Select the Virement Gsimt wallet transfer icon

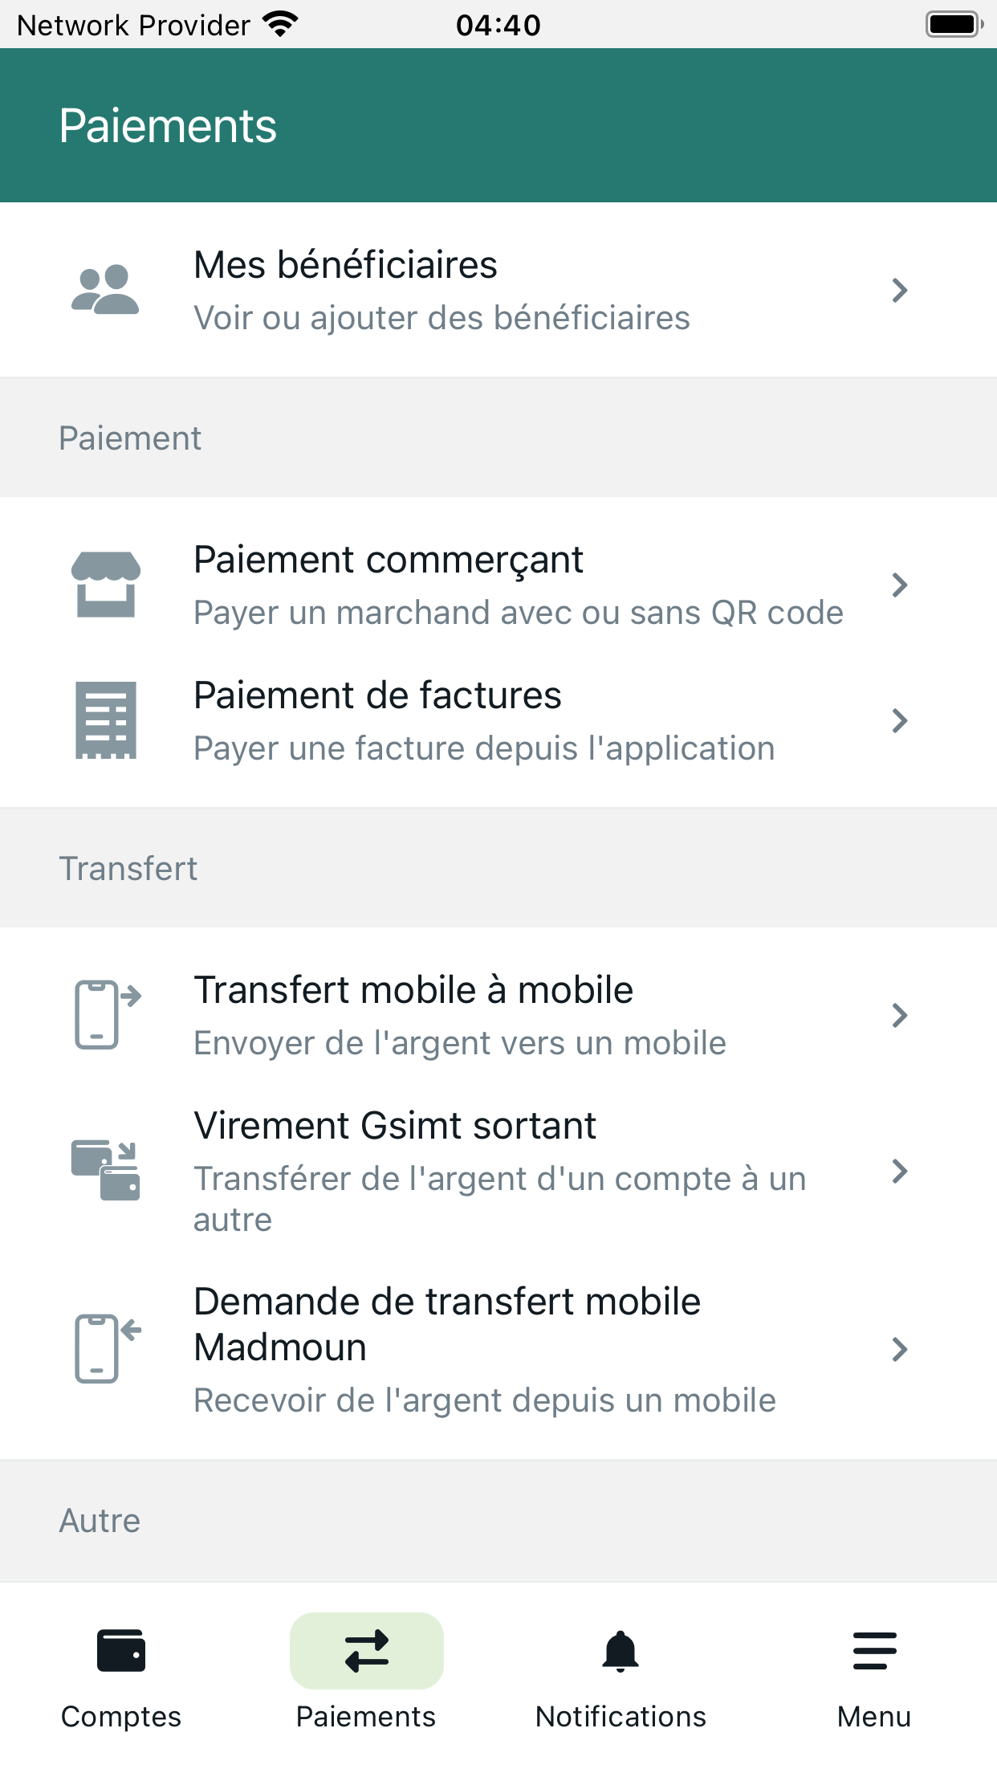(105, 1170)
